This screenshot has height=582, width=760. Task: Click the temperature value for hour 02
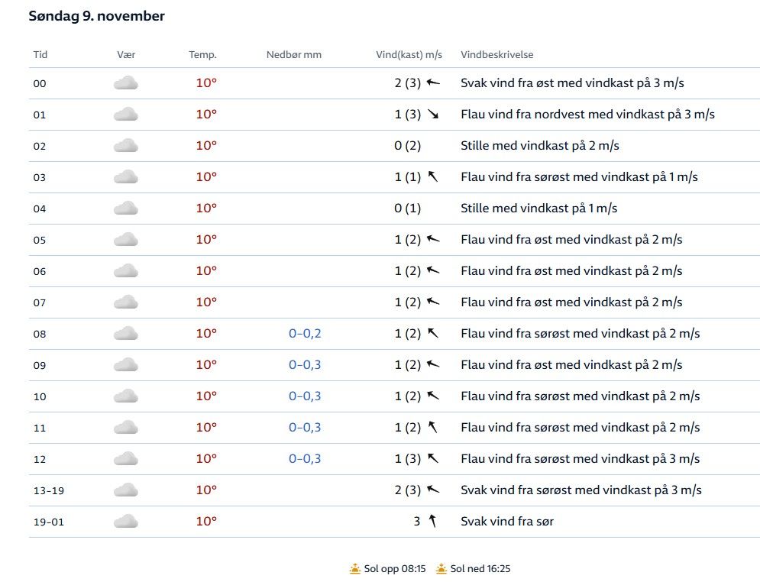tap(206, 146)
